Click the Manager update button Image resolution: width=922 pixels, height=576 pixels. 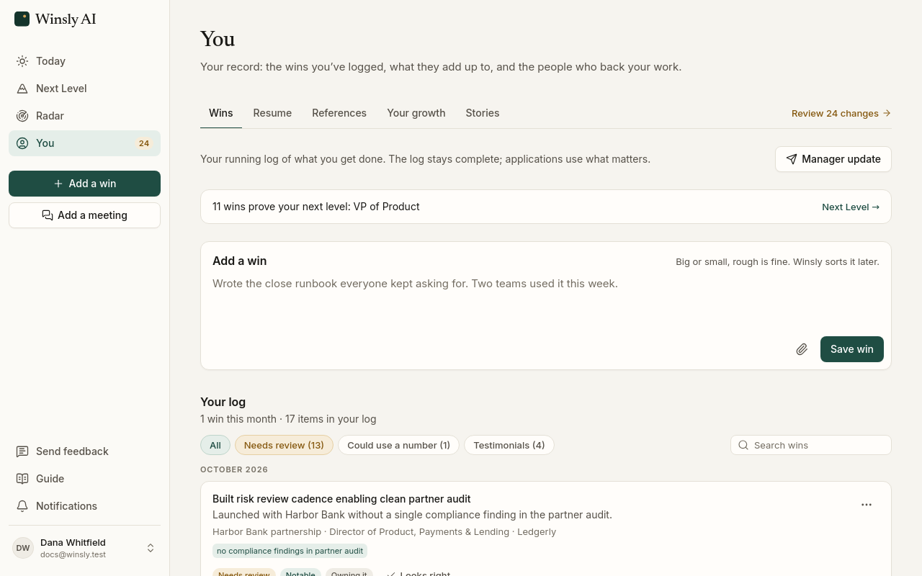point(833,159)
